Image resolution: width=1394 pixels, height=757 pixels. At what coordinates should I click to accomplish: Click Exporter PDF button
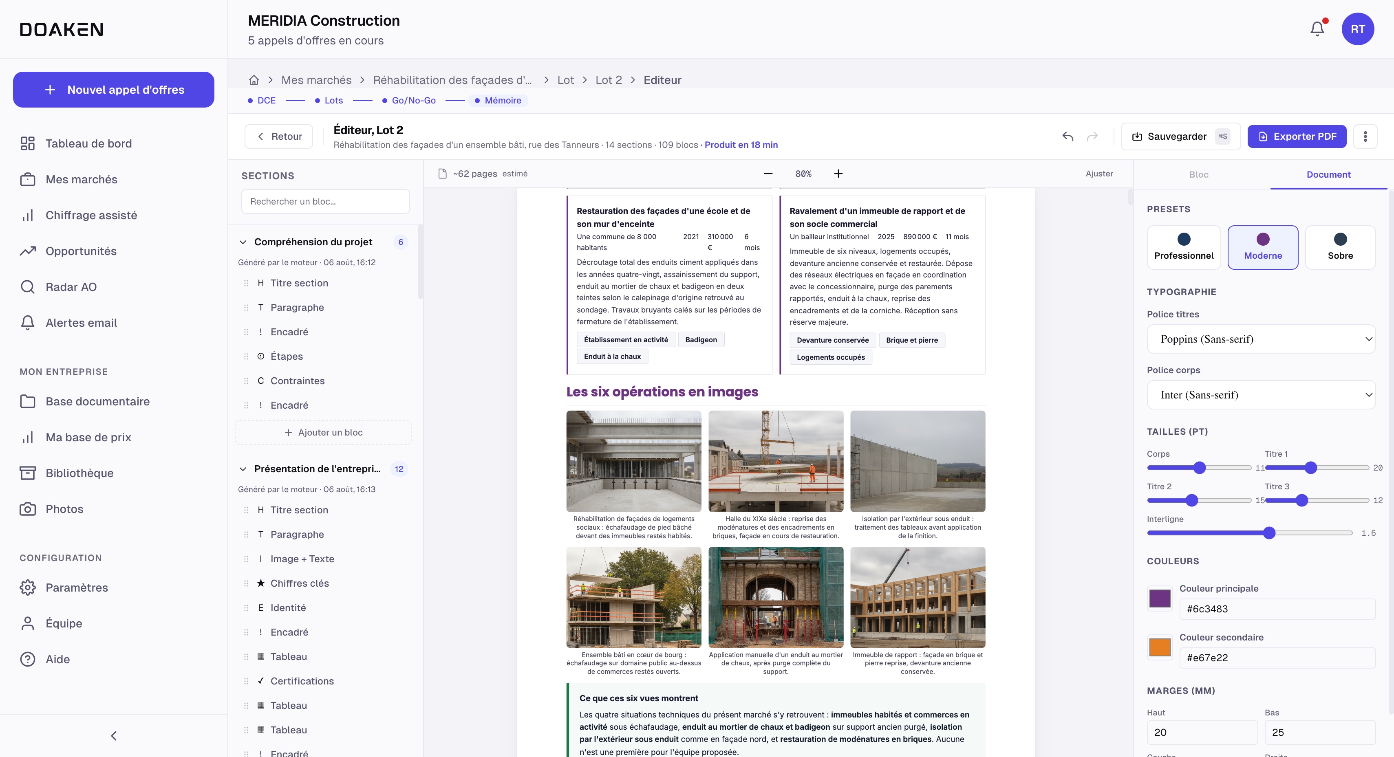(x=1297, y=136)
